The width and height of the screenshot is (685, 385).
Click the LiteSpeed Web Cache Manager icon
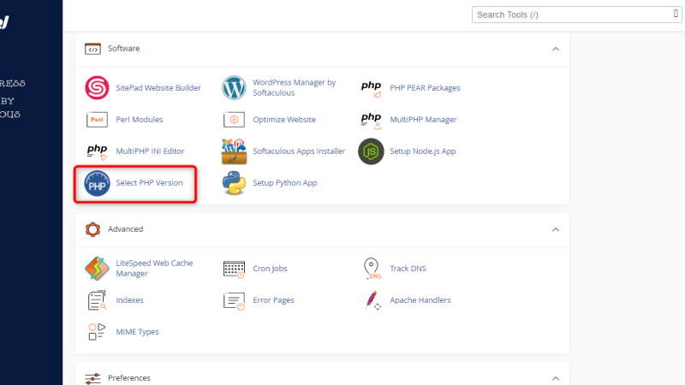(97, 269)
